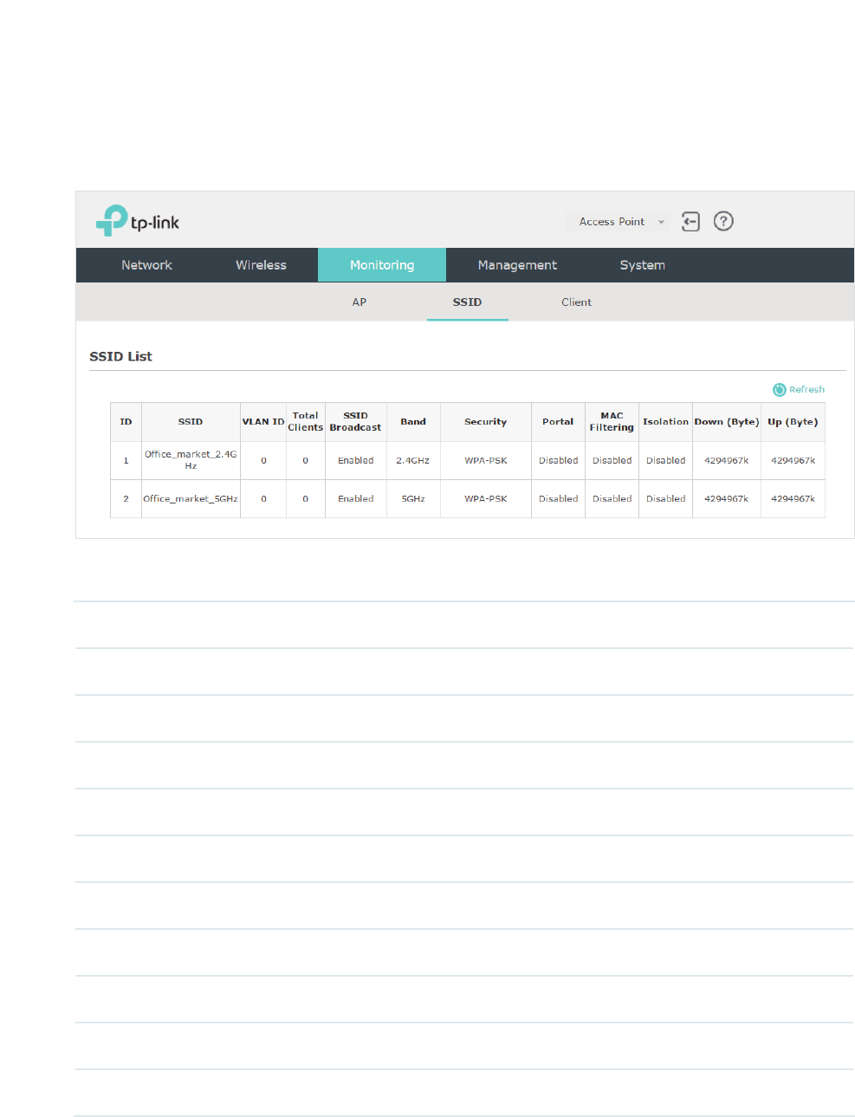This screenshot has width=855, height=1117.
Task: Click the 2.4GHz band cell
Action: coord(413,461)
